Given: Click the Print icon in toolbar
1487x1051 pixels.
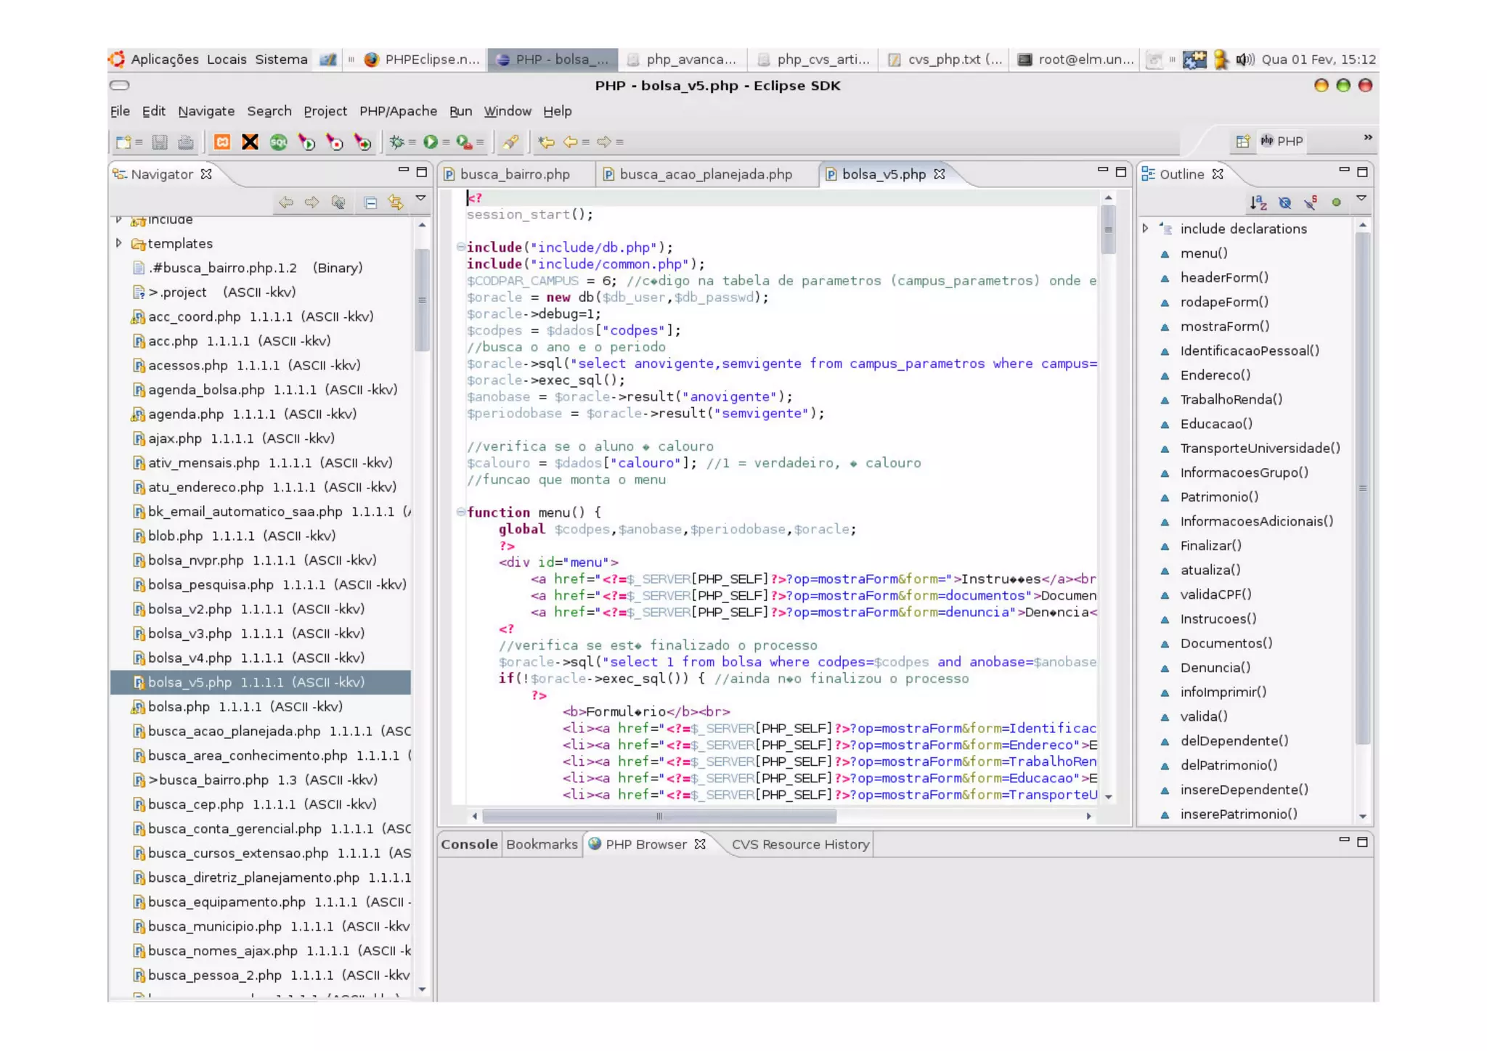Looking at the screenshot, I should point(186,142).
